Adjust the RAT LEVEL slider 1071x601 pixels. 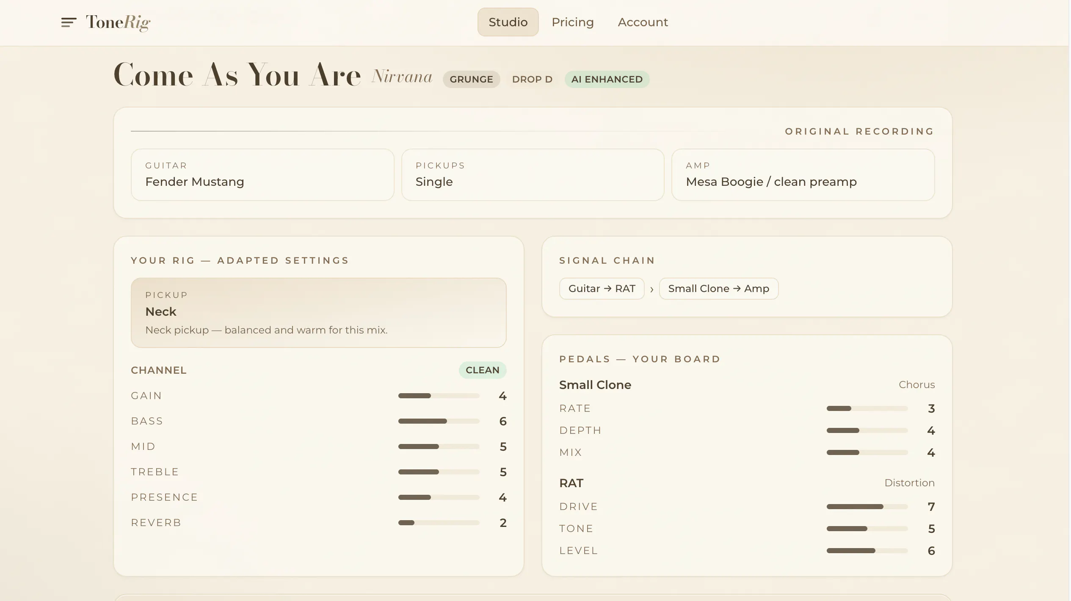click(867, 551)
